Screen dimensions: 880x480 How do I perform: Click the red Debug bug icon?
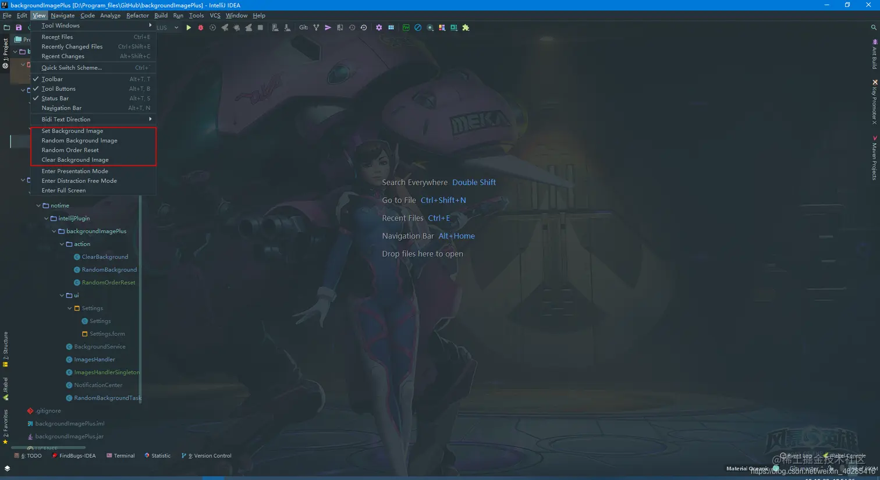(201, 27)
